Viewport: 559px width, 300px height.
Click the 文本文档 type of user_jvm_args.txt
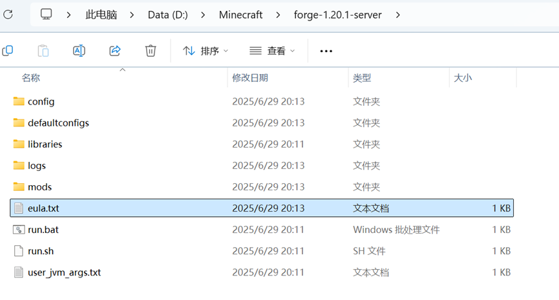tap(371, 272)
